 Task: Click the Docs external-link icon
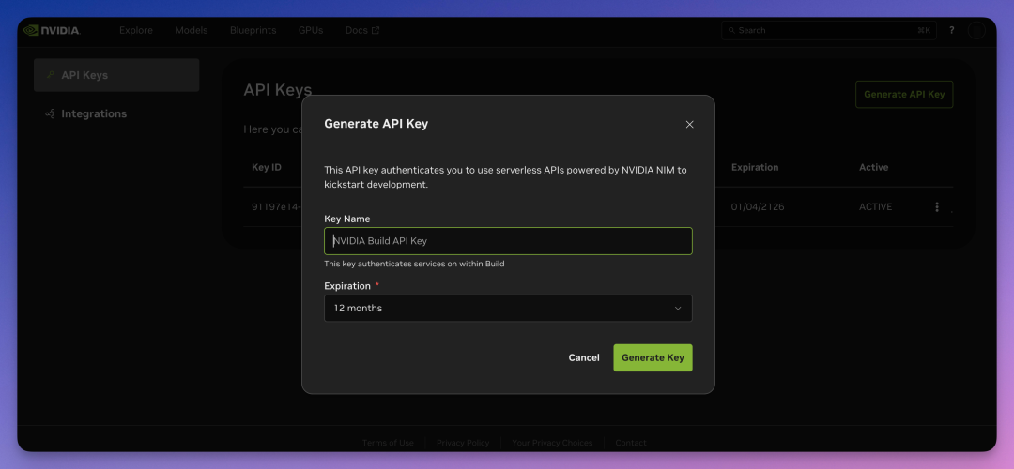(376, 30)
